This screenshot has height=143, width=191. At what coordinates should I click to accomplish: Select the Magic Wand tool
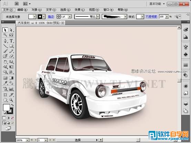tap(5, 35)
